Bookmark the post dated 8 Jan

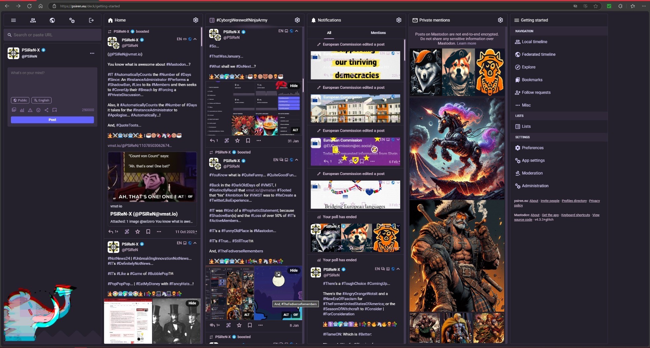pos(250,325)
